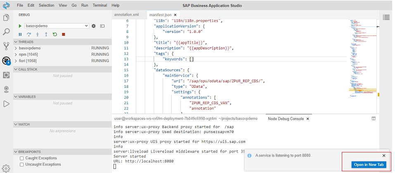Split the terminal panel icon
Screen dimensions: 395x173
(x=374, y=119)
